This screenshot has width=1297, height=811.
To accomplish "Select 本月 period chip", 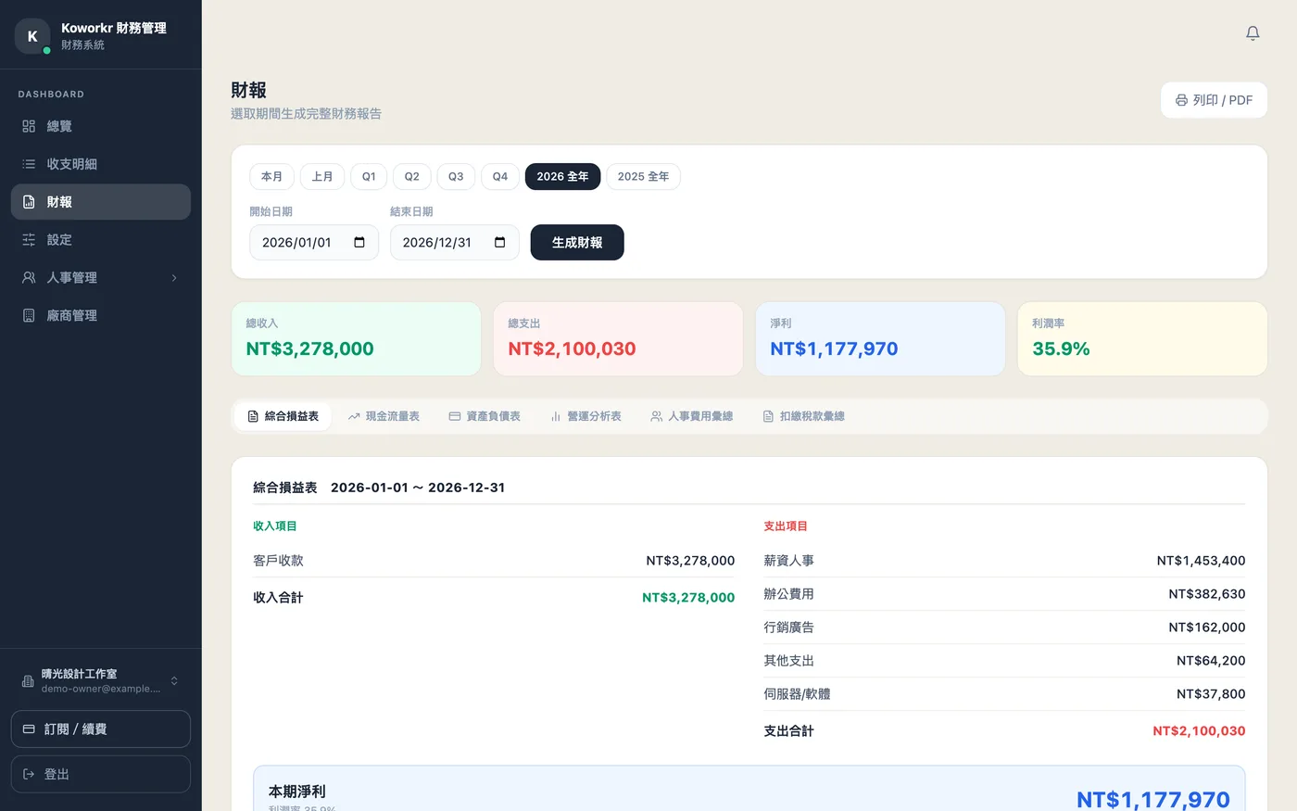I will tap(271, 176).
